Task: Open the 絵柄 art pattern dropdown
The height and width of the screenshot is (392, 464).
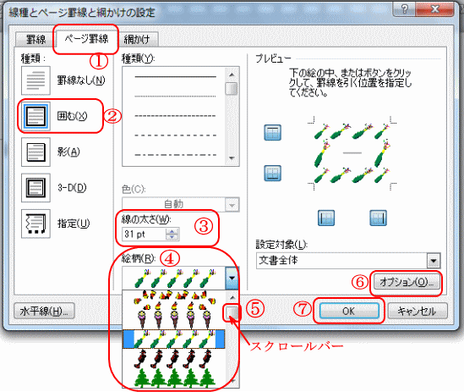Action: (x=232, y=278)
